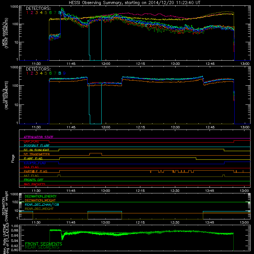The width and height of the screenshot is (254, 254).
Task: Select detector 1 in the rear segments legend
Action: pos(27,73)
